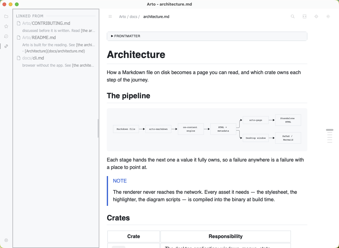Click the 'Desktop window' diagram node
The width and height of the screenshot is (339, 248).
[x=256, y=138]
